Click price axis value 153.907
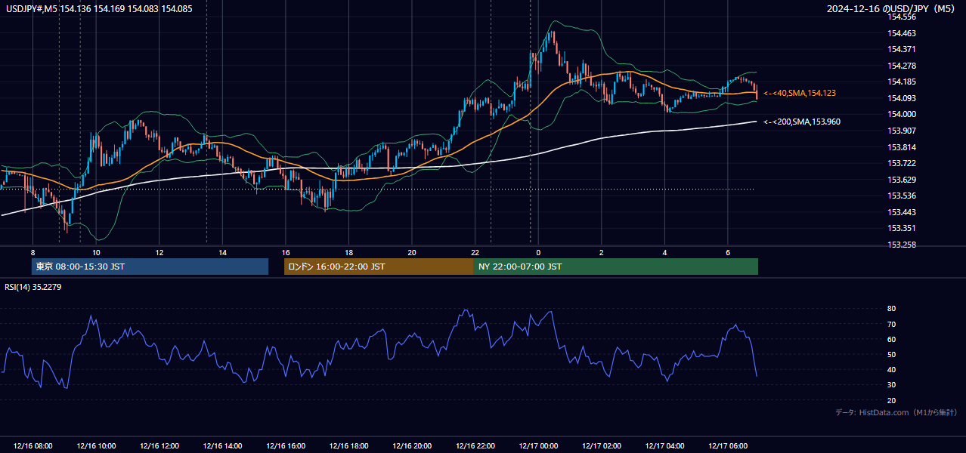The height and width of the screenshot is (453, 966). pyautogui.click(x=903, y=131)
